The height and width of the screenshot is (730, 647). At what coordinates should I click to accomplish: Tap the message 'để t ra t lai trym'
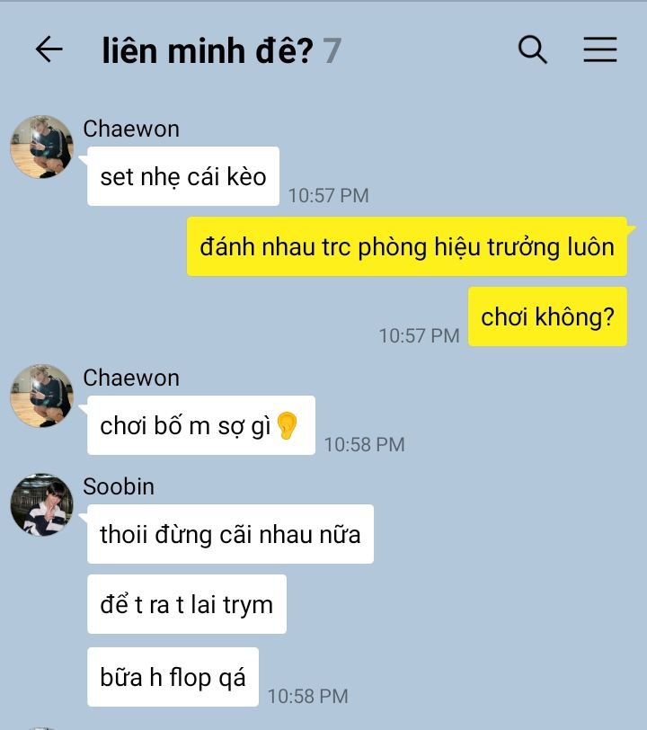pyautogui.click(x=187, y=604)
